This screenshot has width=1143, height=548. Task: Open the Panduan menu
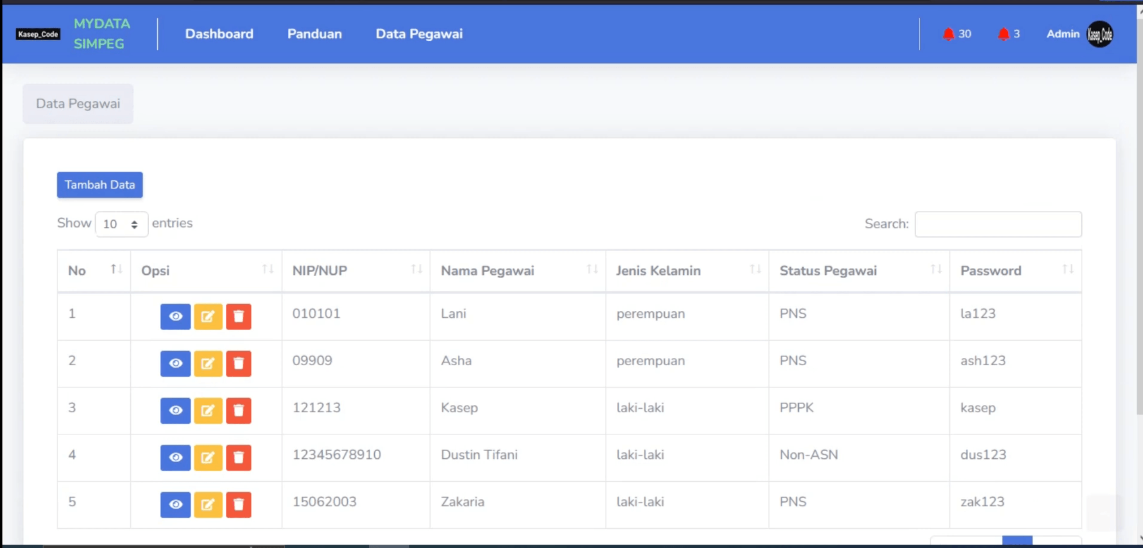(314, 34)
